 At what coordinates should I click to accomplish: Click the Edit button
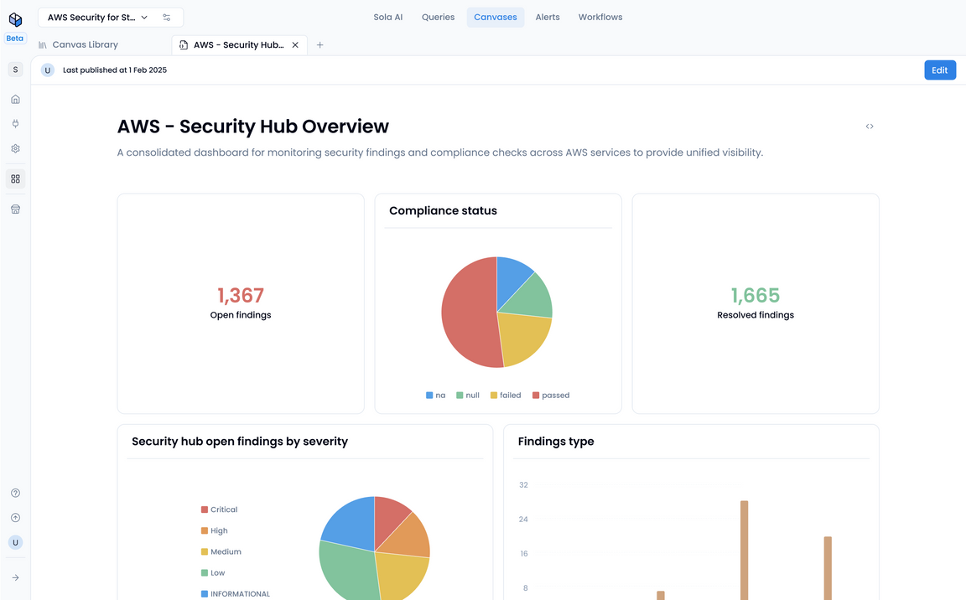939,70
